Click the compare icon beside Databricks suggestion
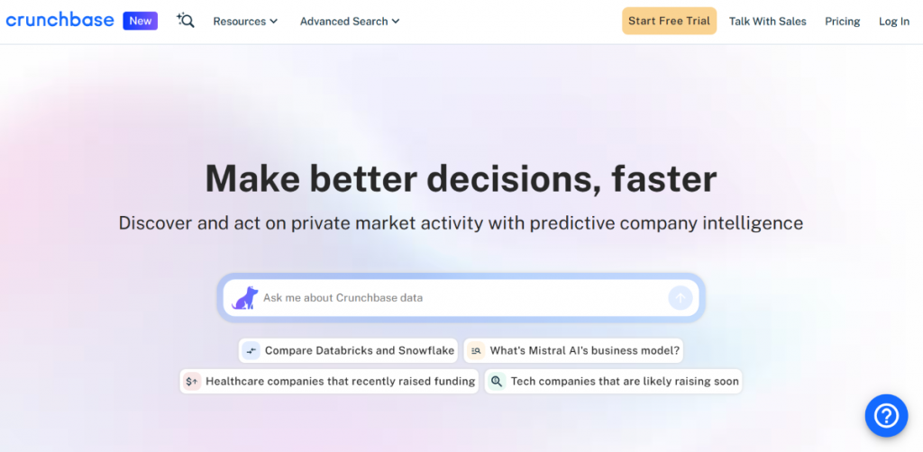This screenshot has height=452, width=923. [251, 351]
